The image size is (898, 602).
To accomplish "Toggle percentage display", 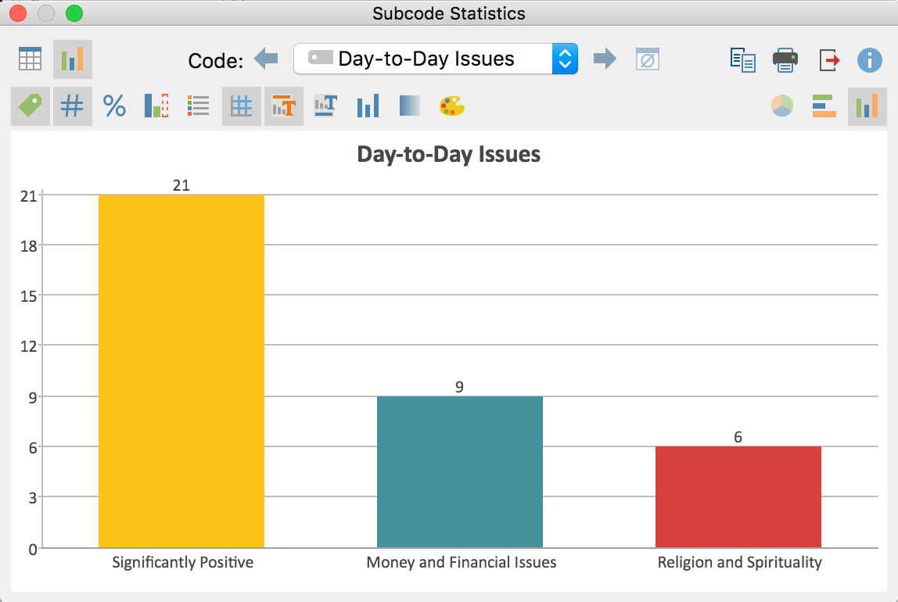I will point(114,106).
